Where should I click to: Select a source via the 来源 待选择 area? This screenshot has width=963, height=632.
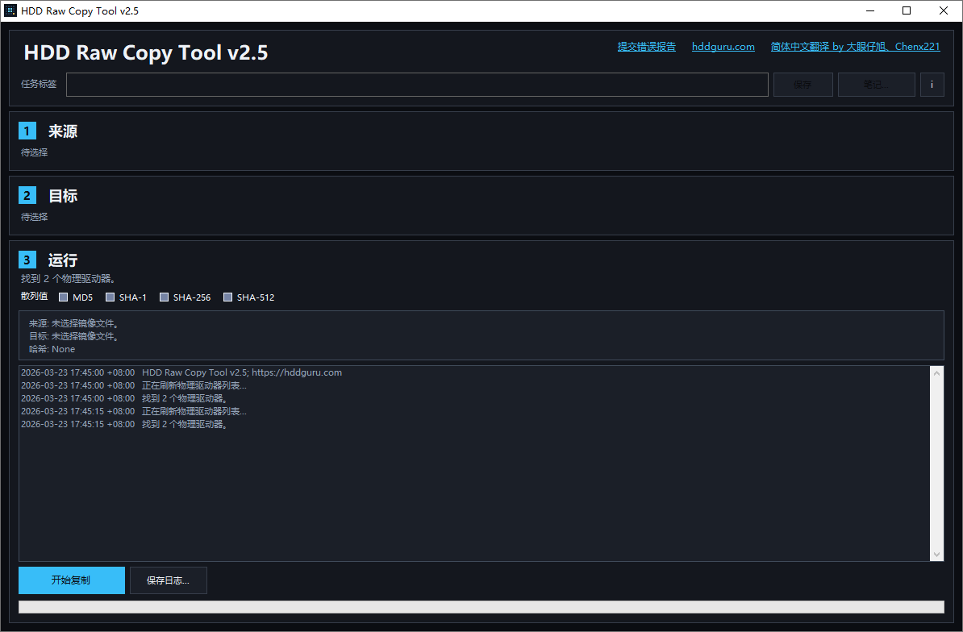pyautogui.click(x=34, y=152)
